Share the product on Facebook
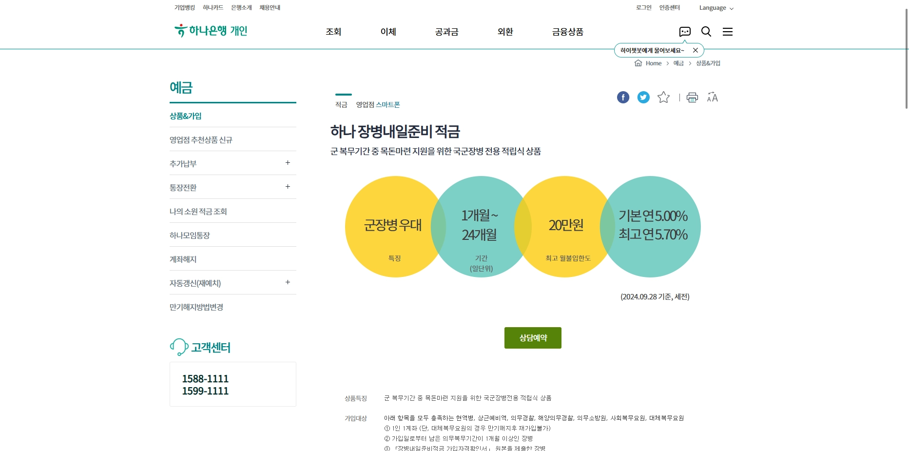This screenshot has height=451, width=909. pos(623,98)
